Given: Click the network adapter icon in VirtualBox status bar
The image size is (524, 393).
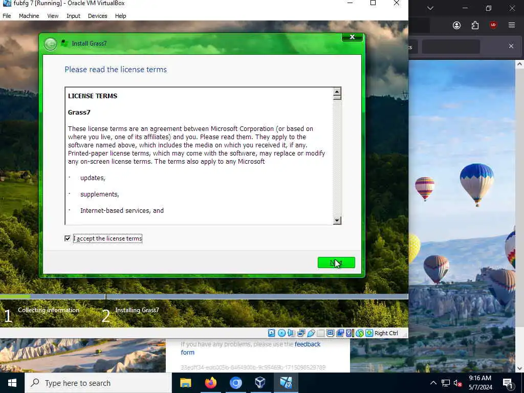Looking at the screenshot, I should (301, 333).
